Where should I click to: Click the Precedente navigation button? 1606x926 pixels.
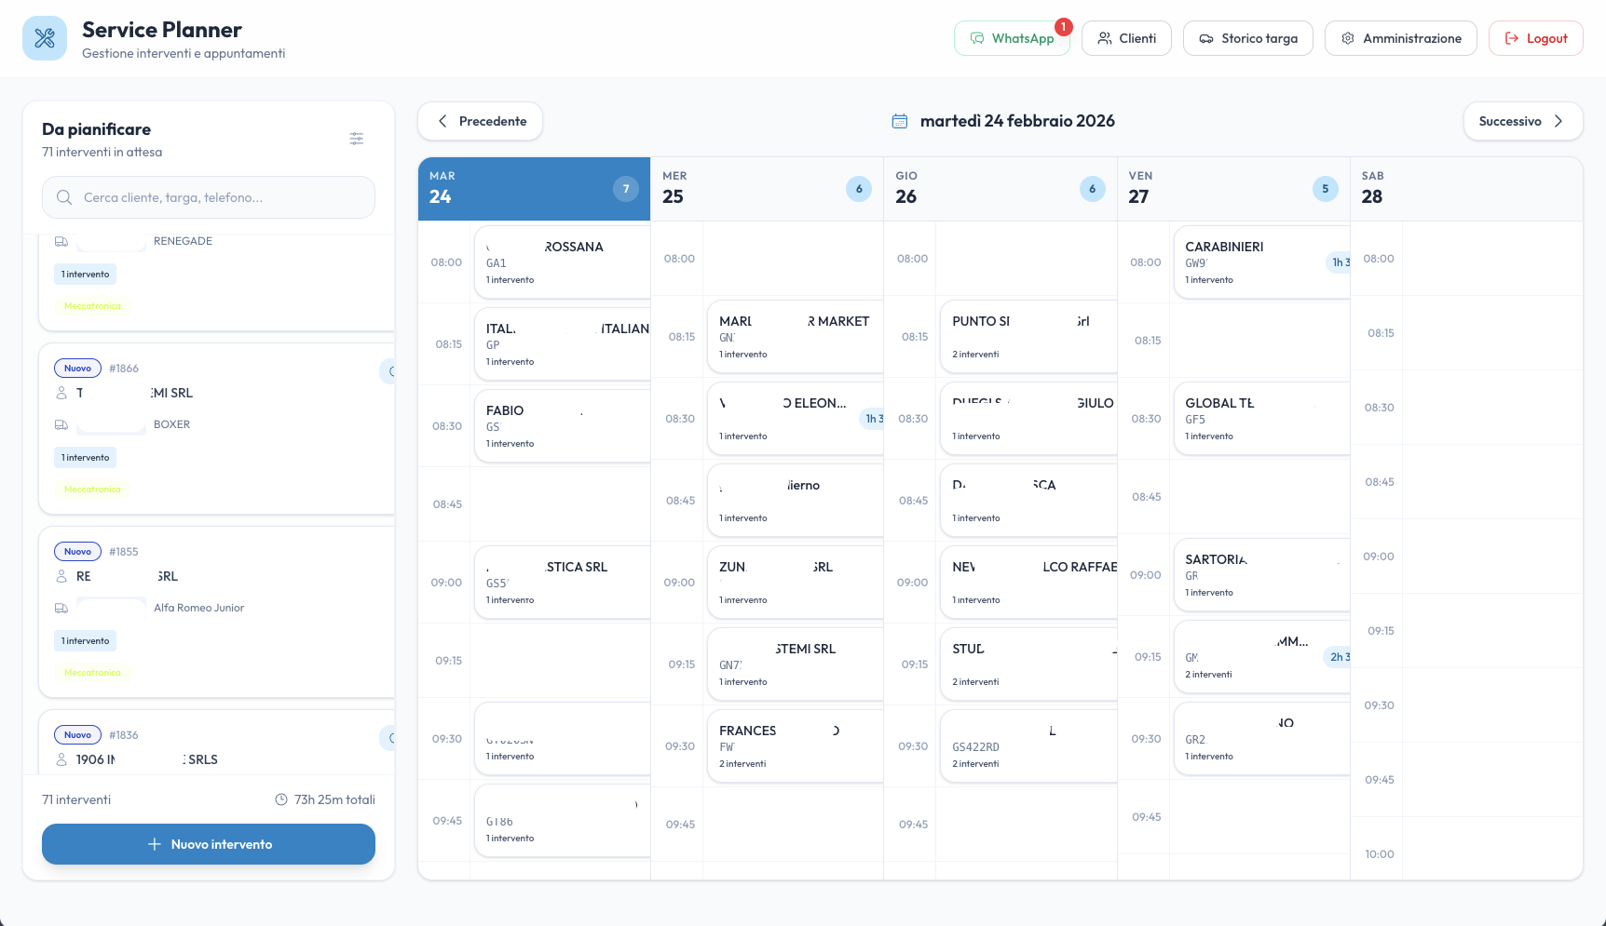[480, 121]
